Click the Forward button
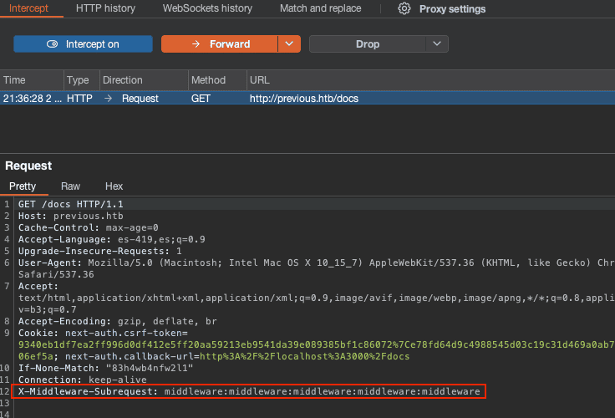The image size is (615, 418). pos(219,44)
